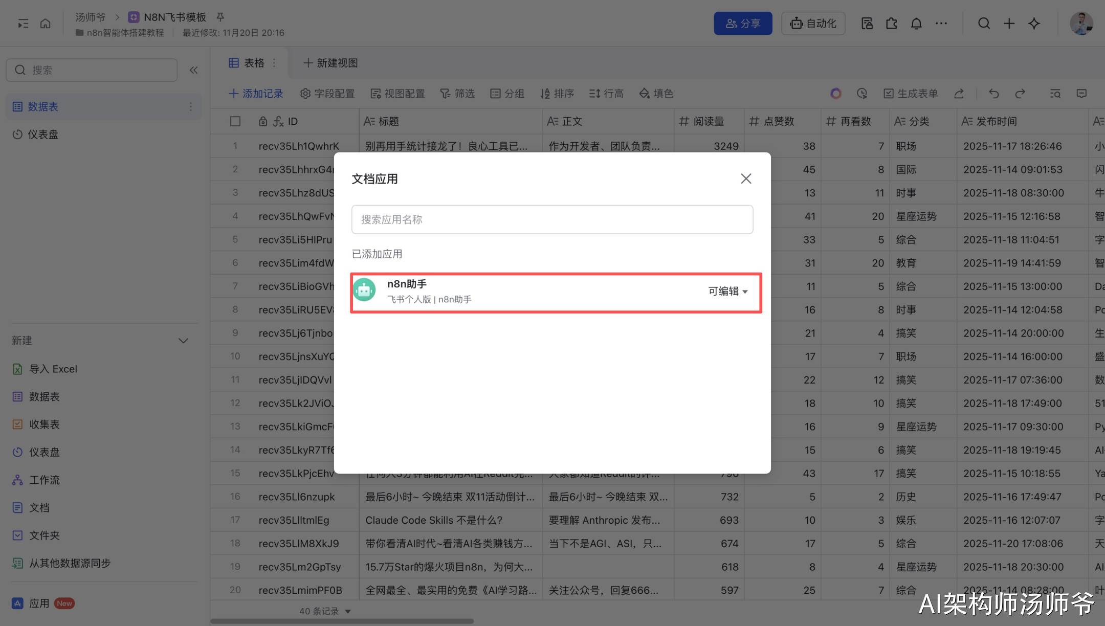Screen dimensions: 1105x626
Task: Open the 可编辑 permission dropdown
Action: tap(727, 292)
